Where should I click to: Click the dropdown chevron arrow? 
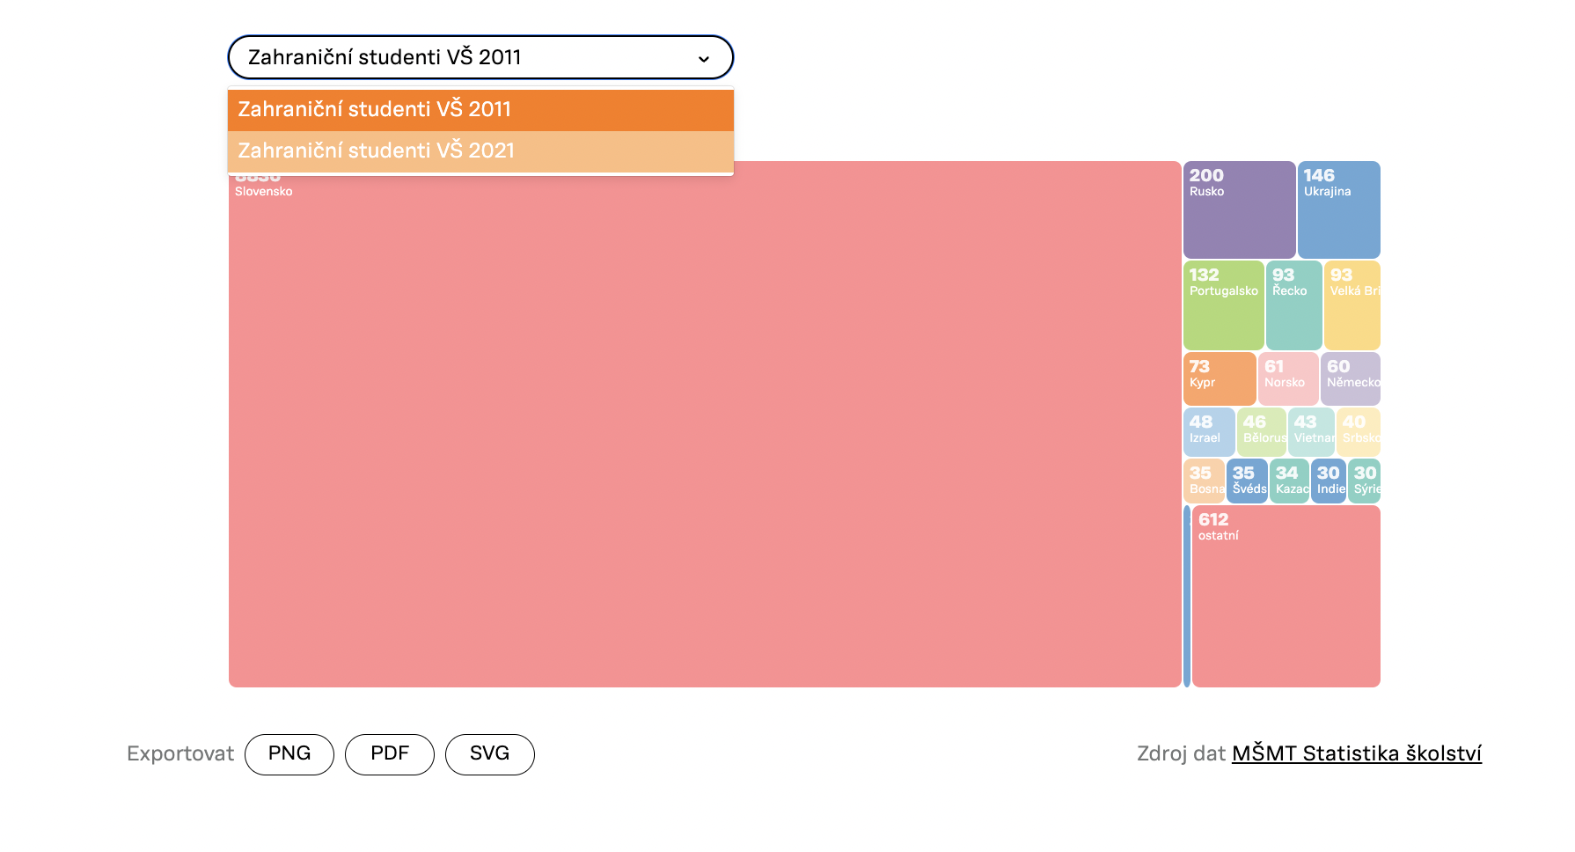click(x=704, y=59)
